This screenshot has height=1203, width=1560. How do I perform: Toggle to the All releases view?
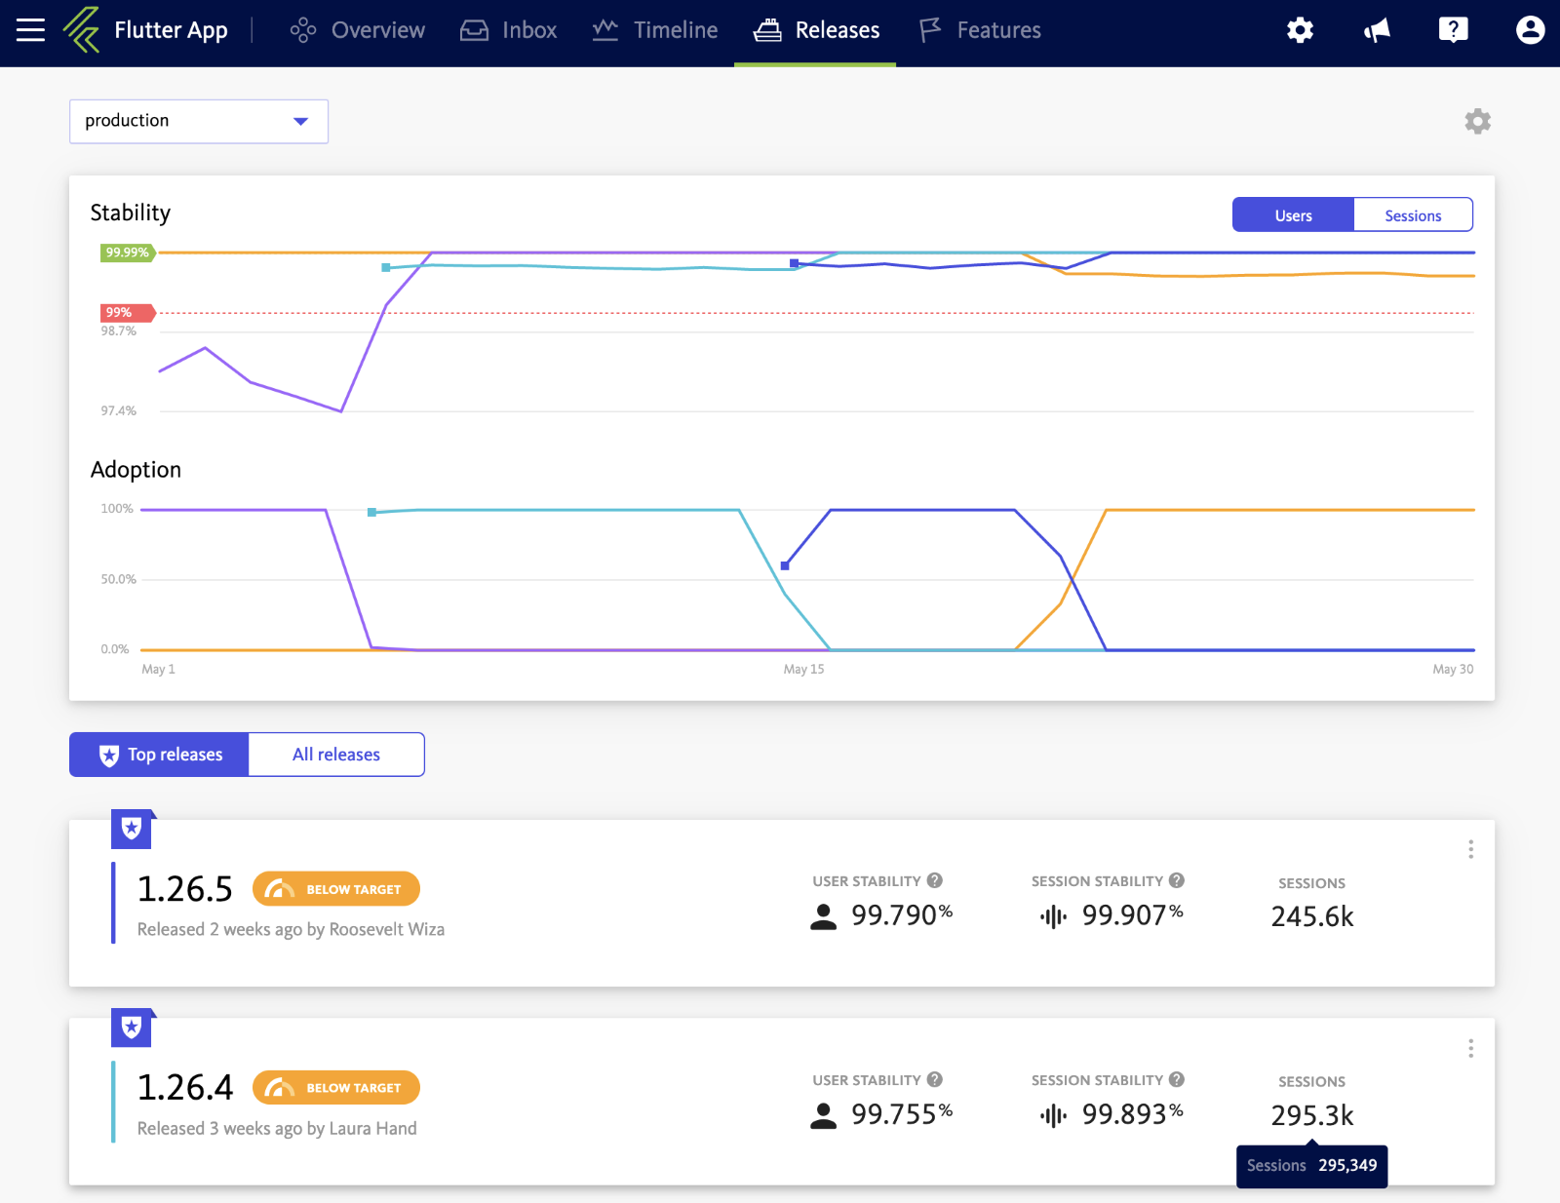[x=336, y=755]
